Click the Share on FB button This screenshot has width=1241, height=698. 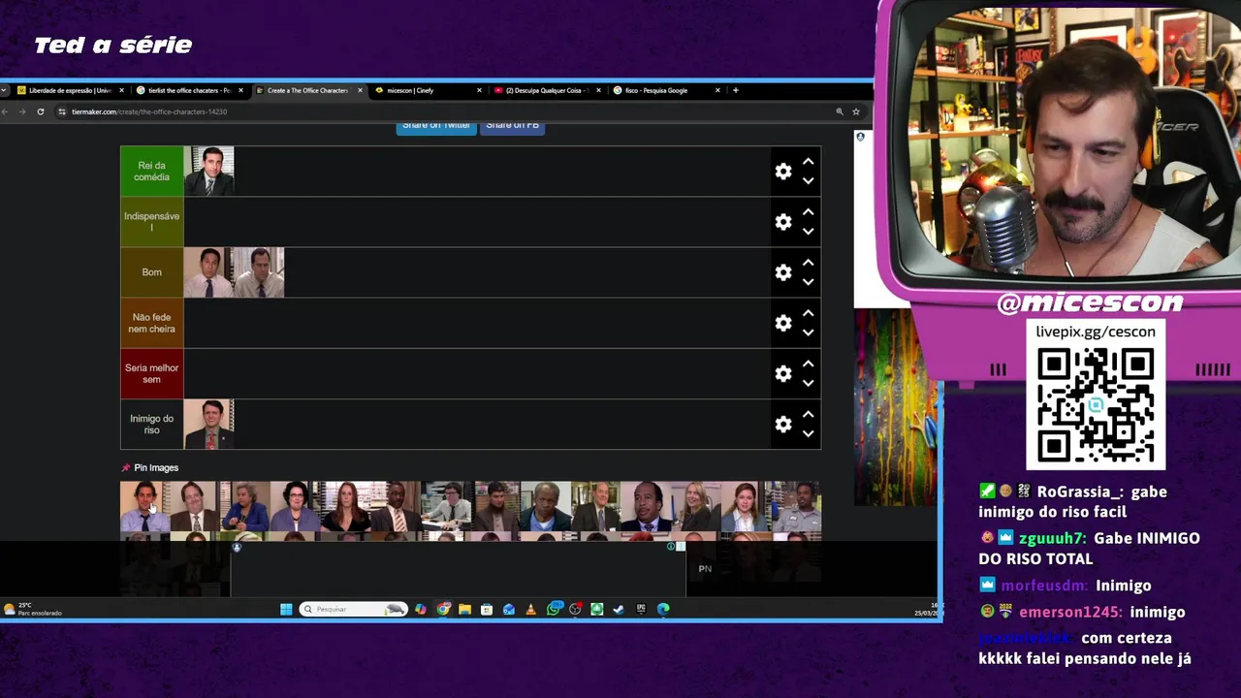(512, 126)
